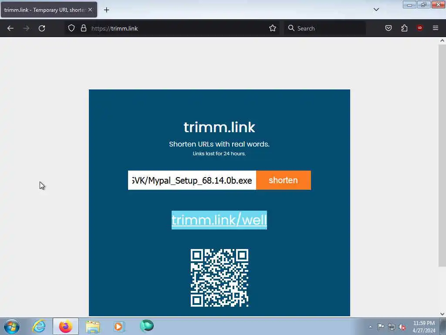
Task: Launch Internet Explorer from taskbar
Action: point(39,326)
